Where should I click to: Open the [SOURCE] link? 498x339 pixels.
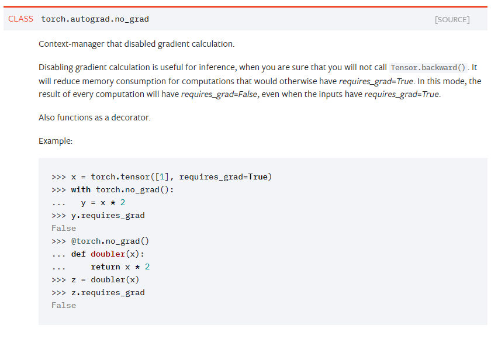[452, 20]
